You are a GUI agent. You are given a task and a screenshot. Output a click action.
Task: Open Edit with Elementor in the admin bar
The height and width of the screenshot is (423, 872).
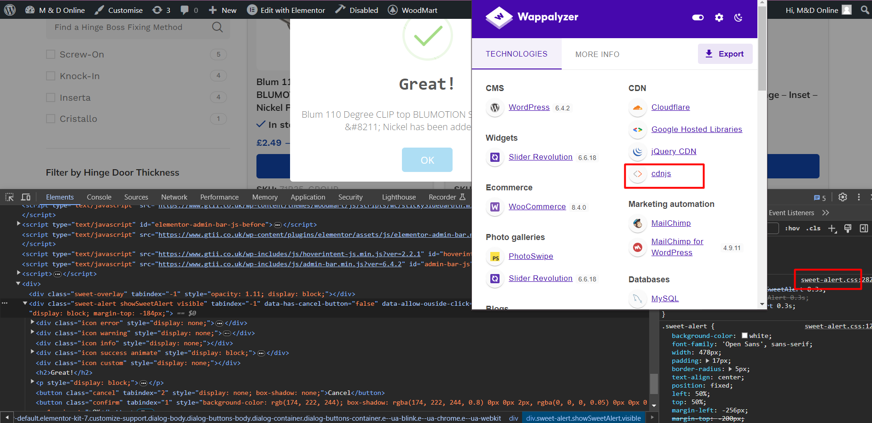point(286,10)
